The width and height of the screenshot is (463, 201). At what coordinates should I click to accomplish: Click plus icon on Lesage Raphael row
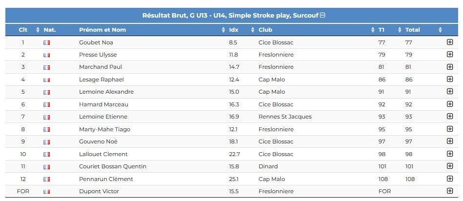coord(450,79)
